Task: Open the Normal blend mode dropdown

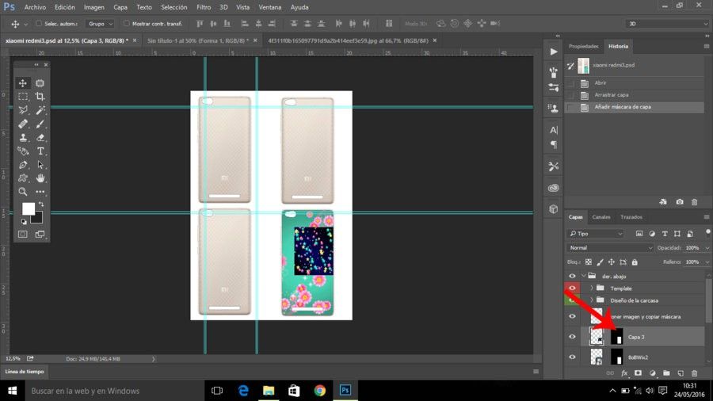Action: (611, 248)
